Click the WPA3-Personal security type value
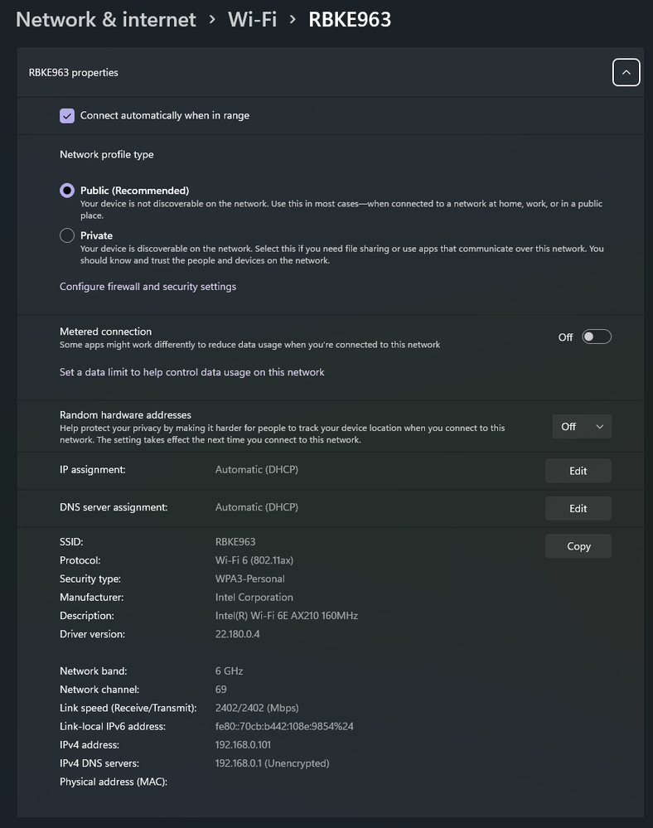The width and height of the screenshot is (653, 828). (x=249, y=579)
